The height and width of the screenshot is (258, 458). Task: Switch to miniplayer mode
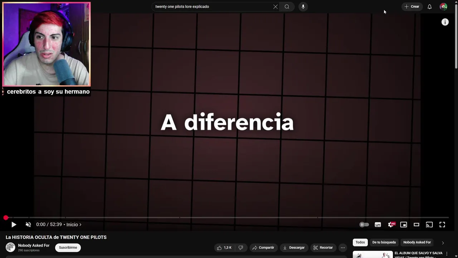pyautogui.click(x=404, y=225)
